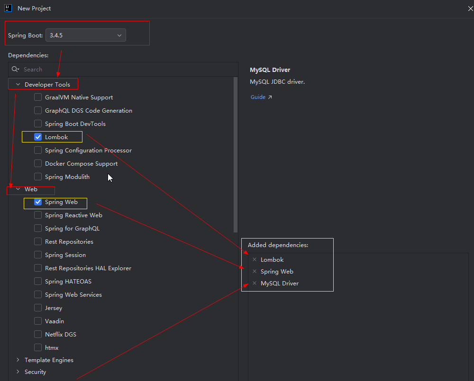Screen dimensions: 474x381
Task: Enable Spring Boot DevTools checkbox
Action: 38,124
